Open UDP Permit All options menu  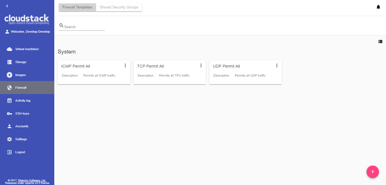(x=277, y=66)
